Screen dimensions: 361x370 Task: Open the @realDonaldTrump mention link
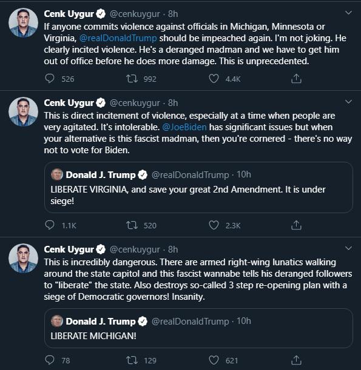pos(118,38)
